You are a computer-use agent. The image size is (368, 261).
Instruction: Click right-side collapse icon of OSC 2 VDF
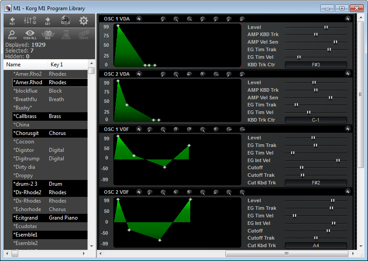[x=348, y=192]
